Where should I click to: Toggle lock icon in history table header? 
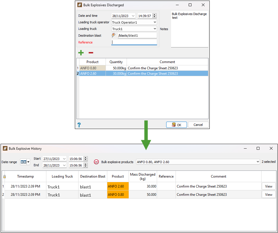pyautogui.click(x=5, y=176)
